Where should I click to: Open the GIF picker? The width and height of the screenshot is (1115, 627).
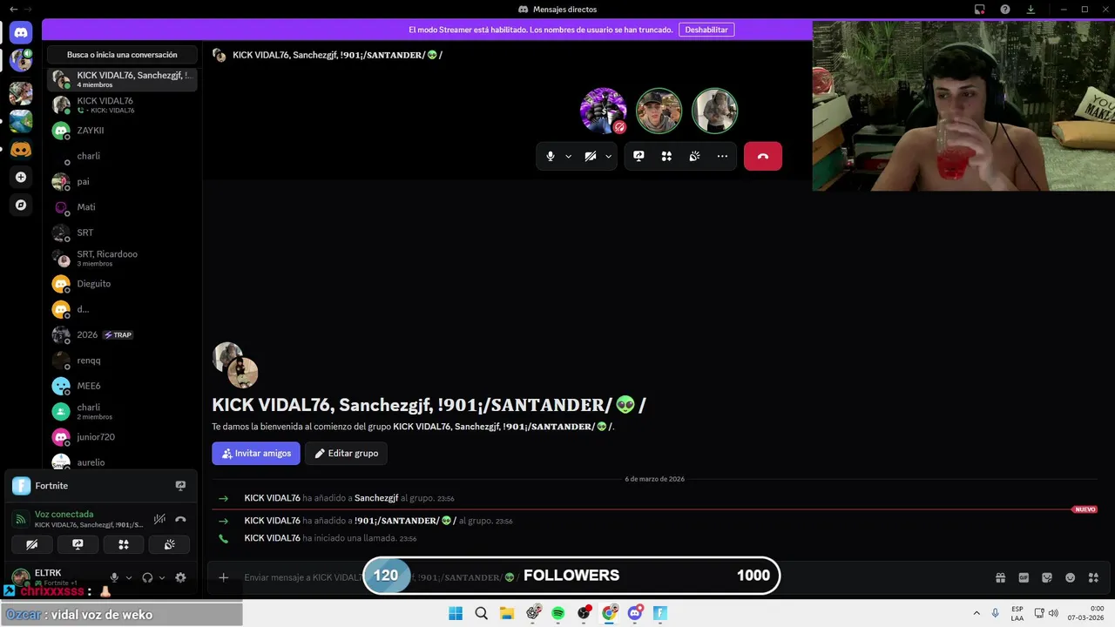coord(1024,577)
